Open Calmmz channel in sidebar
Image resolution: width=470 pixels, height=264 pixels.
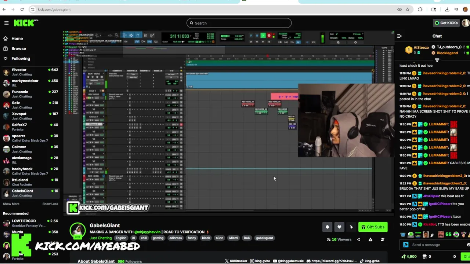coord(30,149)
